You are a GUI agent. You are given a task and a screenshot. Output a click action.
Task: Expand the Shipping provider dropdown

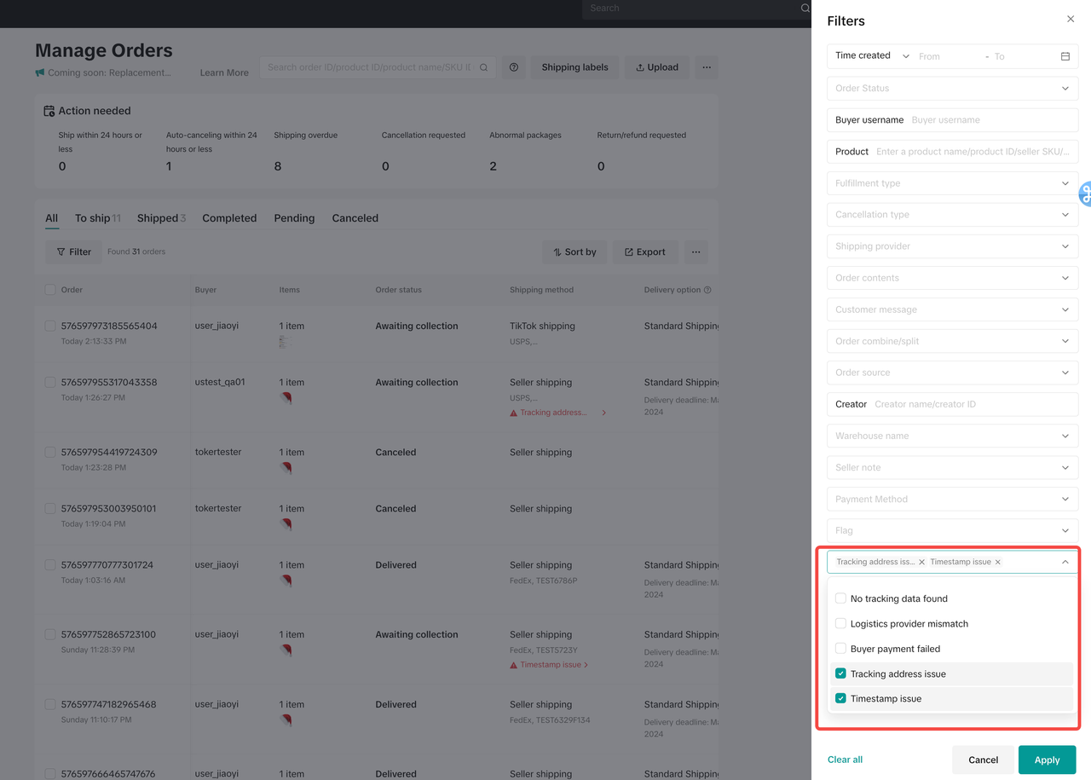tap(952, 246)
